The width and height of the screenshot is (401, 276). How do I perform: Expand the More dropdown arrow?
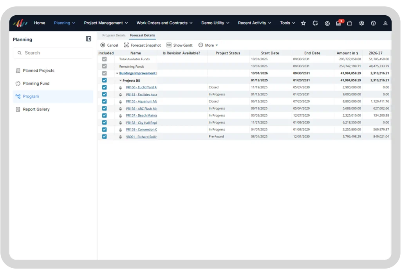(217, 45)
